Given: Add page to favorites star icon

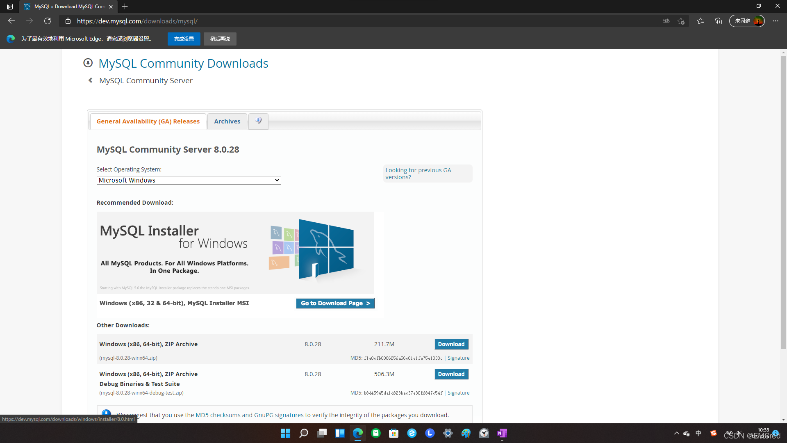Looking at the screenshot, I should coord(681,21).
